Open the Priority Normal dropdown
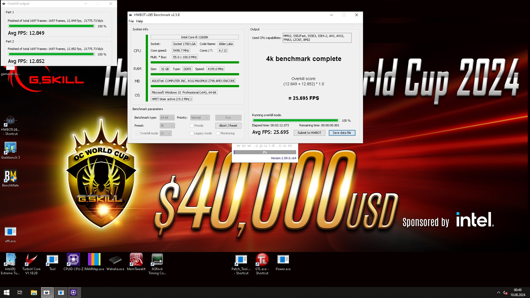 pos(200,118)
